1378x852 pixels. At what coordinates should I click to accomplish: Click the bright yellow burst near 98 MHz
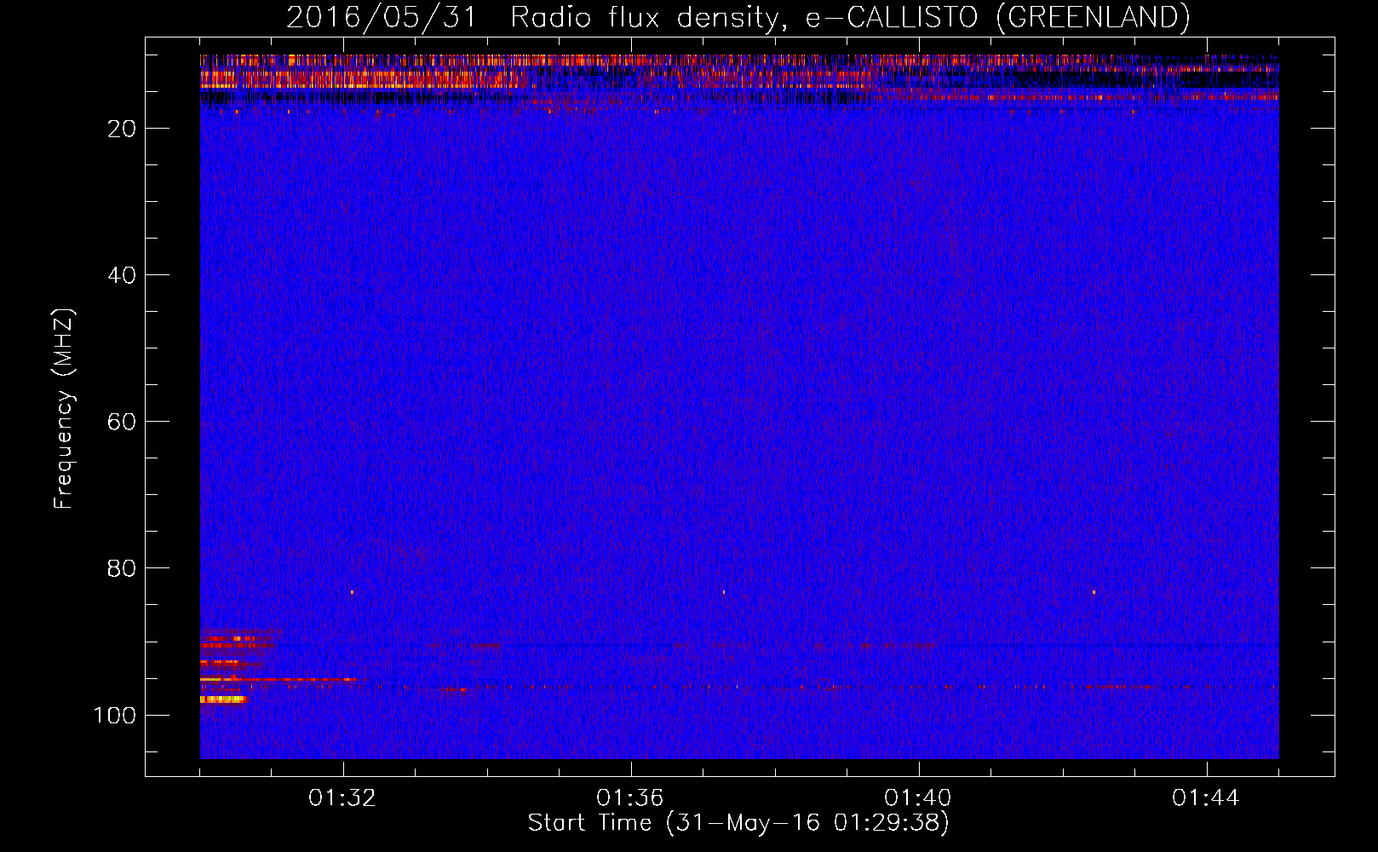(x=223, y=699)
